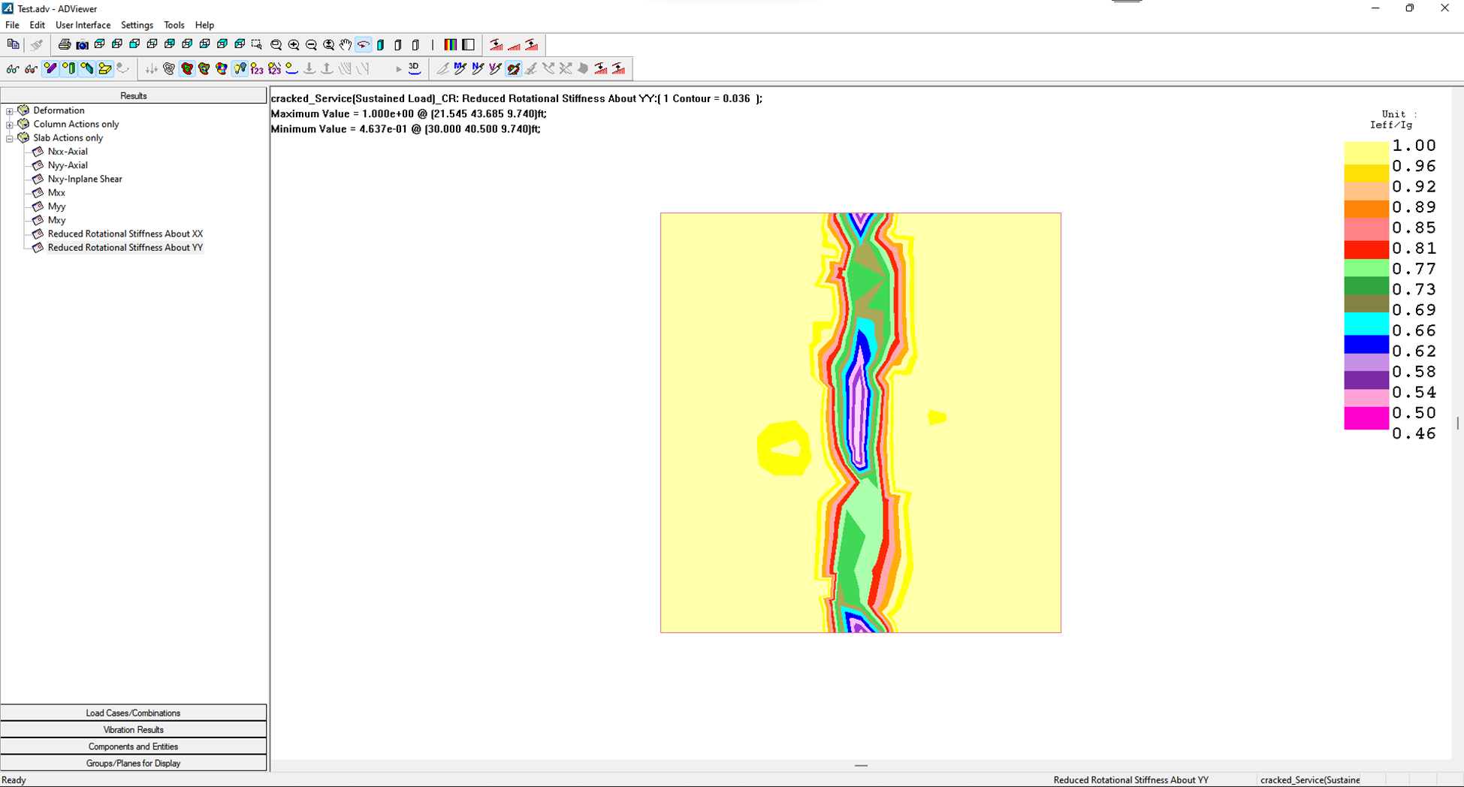
Task: Click the camera snapshot icon
Action: click(x=82, y=45)
